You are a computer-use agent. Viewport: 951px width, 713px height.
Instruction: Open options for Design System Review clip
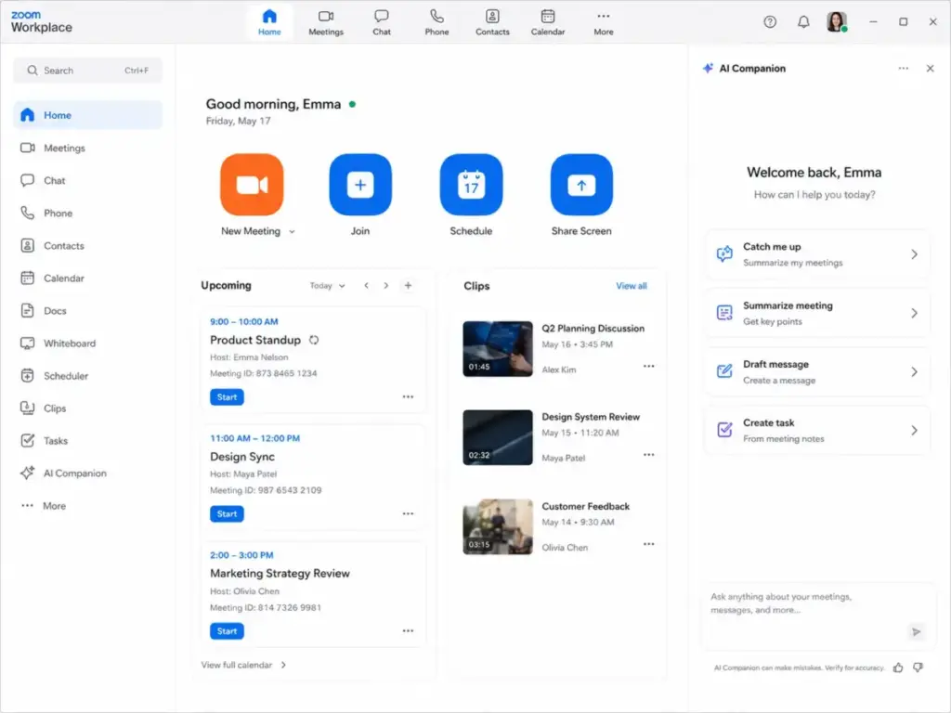tap(648, 455)
